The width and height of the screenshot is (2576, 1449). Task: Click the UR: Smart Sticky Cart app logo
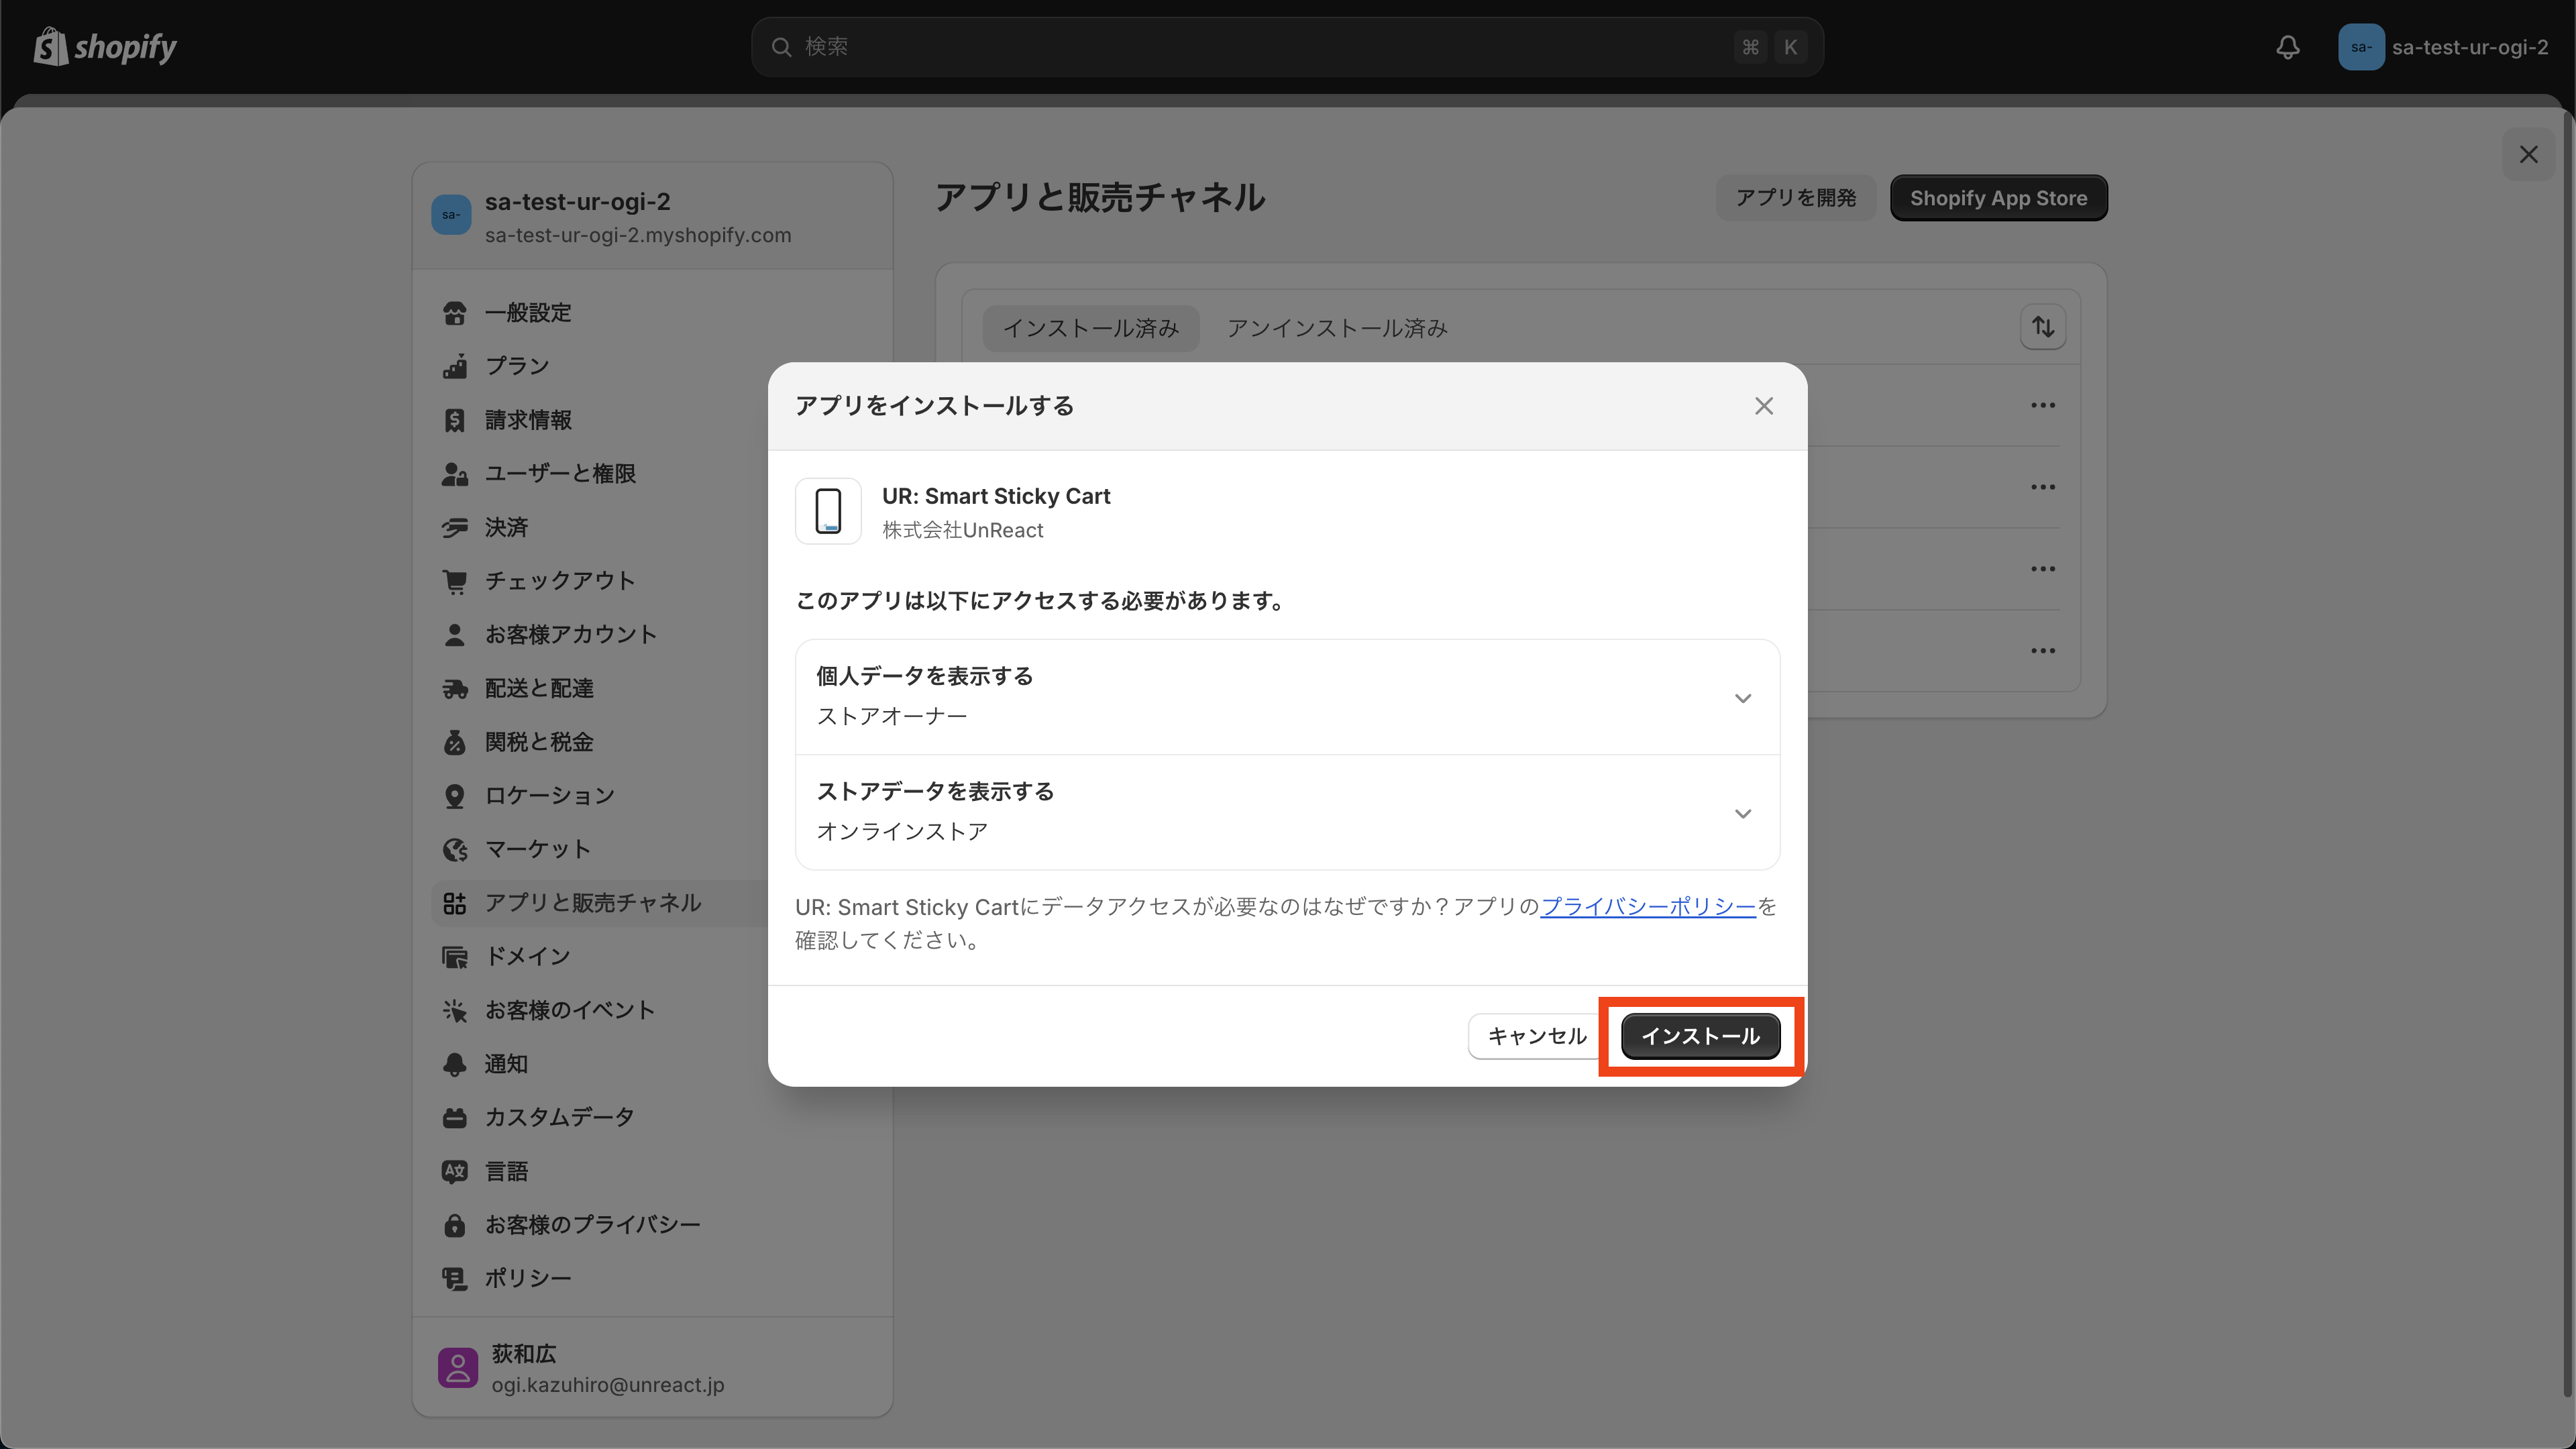click(828, 511)
